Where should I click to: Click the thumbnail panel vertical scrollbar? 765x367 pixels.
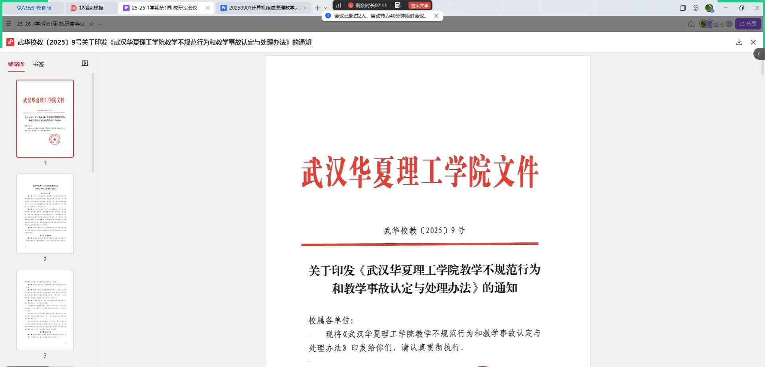(x=93, y=123)
